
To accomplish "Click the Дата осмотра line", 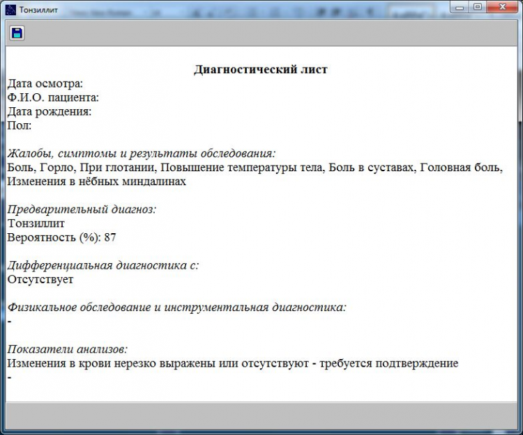I will coord(45,84).
